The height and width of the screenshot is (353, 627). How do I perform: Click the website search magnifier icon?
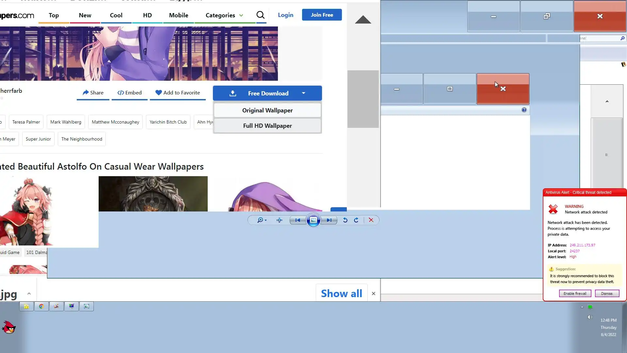point(260,15)
